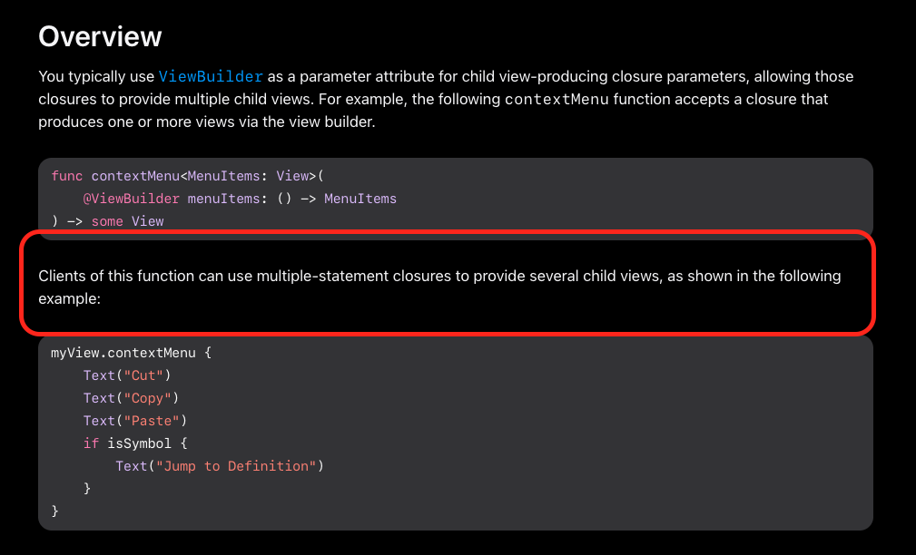Click the inline contextMenu code in the paragraph
Viewport: 916px width, 555px height.
(x=556, y=99)
